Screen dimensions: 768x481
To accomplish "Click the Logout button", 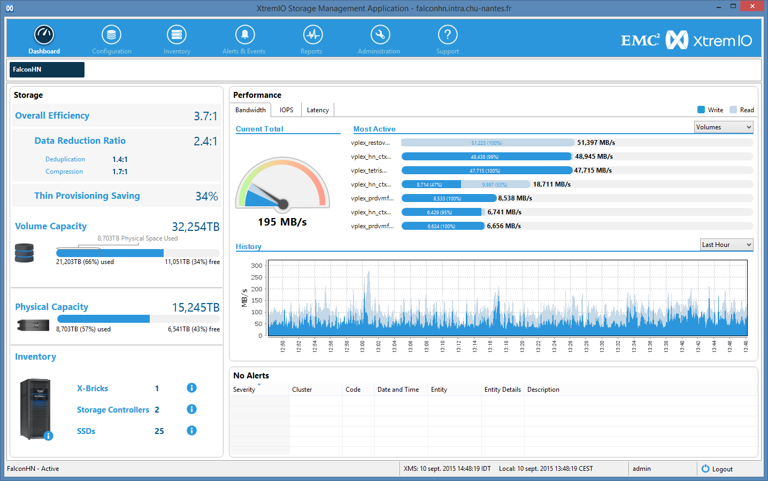I will click(717, 469).
